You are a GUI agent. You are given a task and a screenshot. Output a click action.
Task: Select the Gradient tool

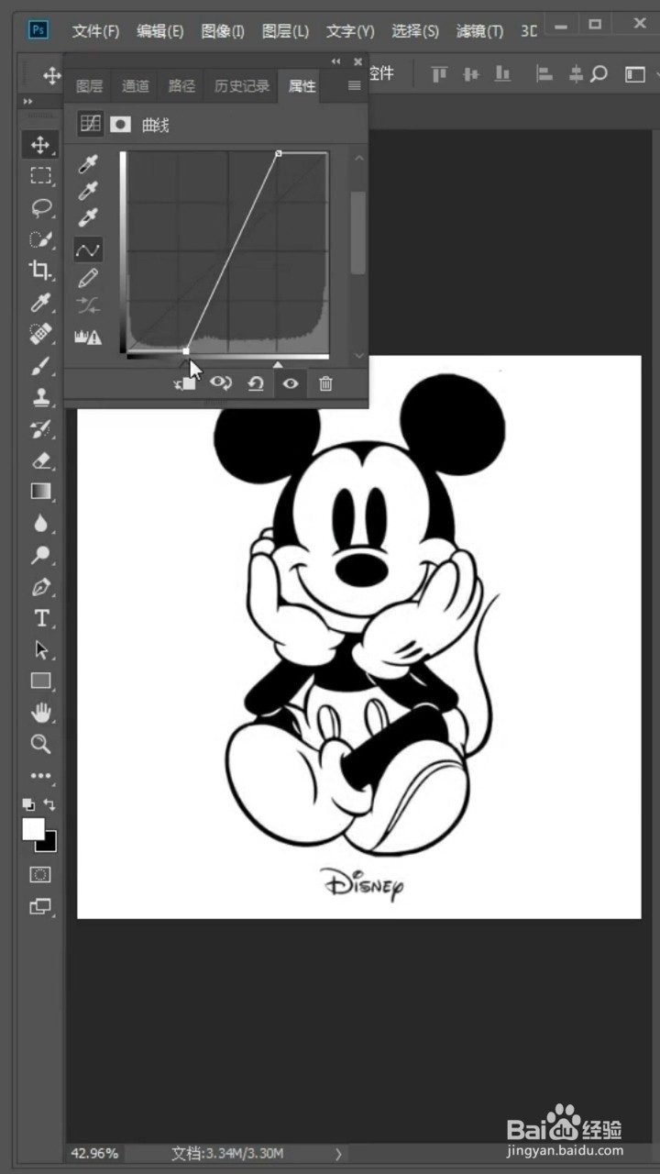[40, 492]
